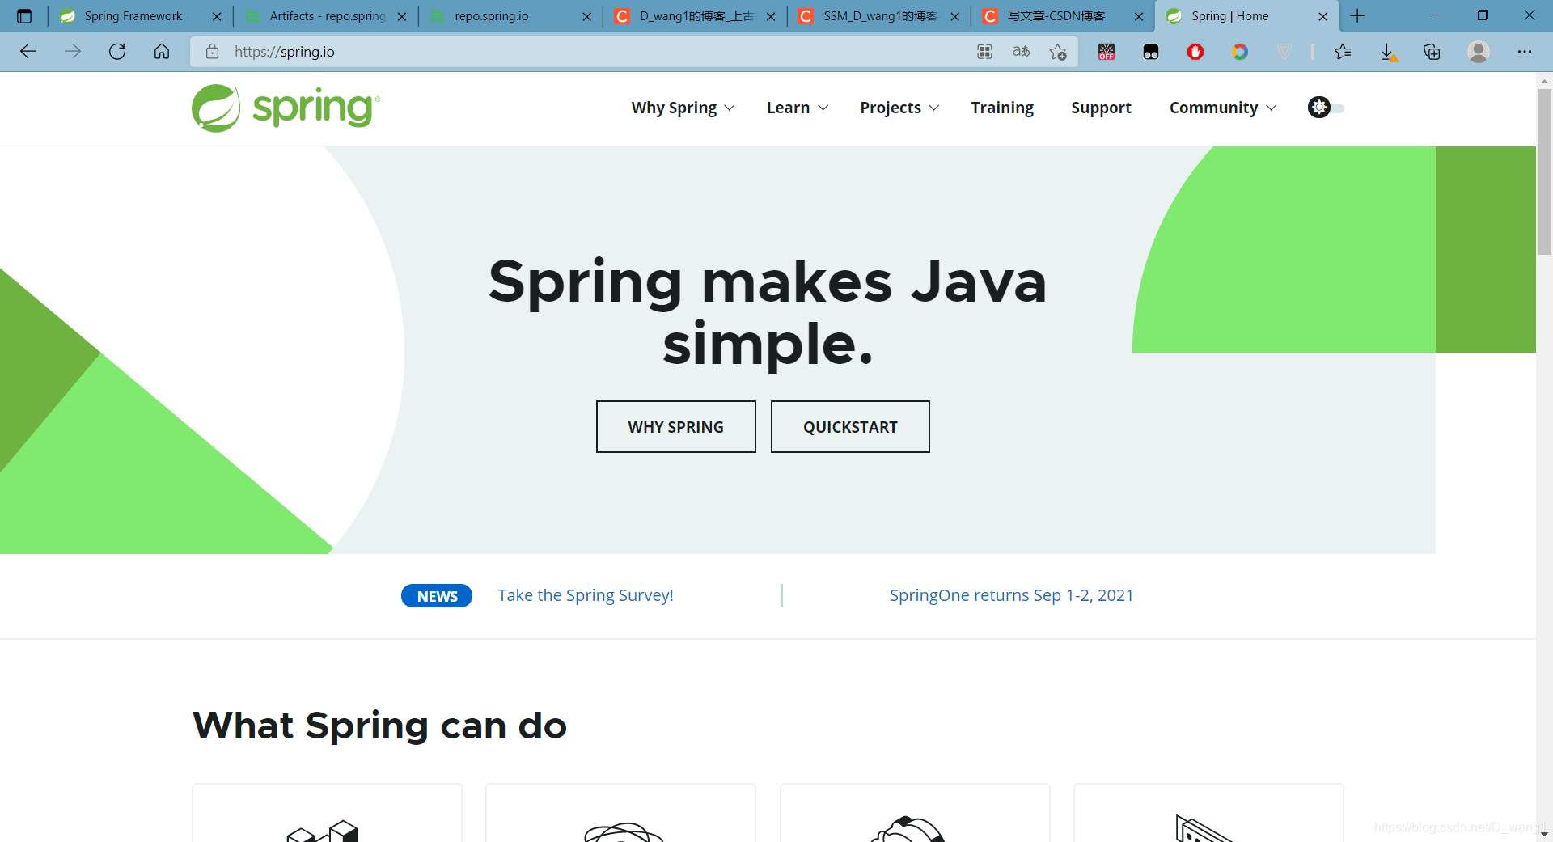The image size is (1553, 842).
Task: Open the Favorites list icon
Action: coord(1344,52)
